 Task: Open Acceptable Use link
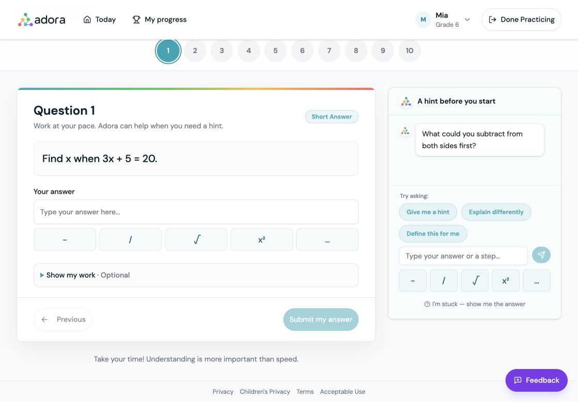tap(343, 392)
